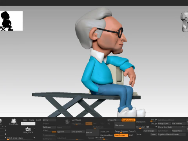This screenshot has width=188, height=141.
Task: Click the Extract button
Action: point(92,132)
